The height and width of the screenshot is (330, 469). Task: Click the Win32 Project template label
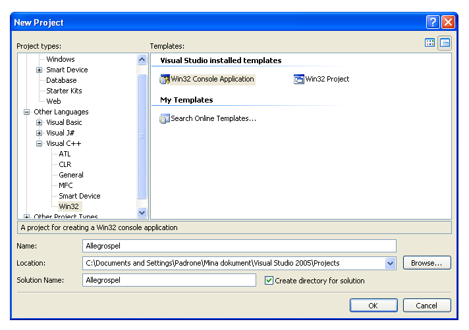327,79
